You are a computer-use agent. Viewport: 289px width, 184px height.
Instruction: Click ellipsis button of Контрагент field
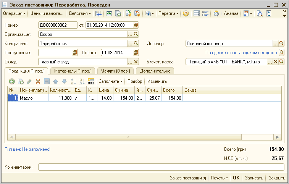coord(130,44)
